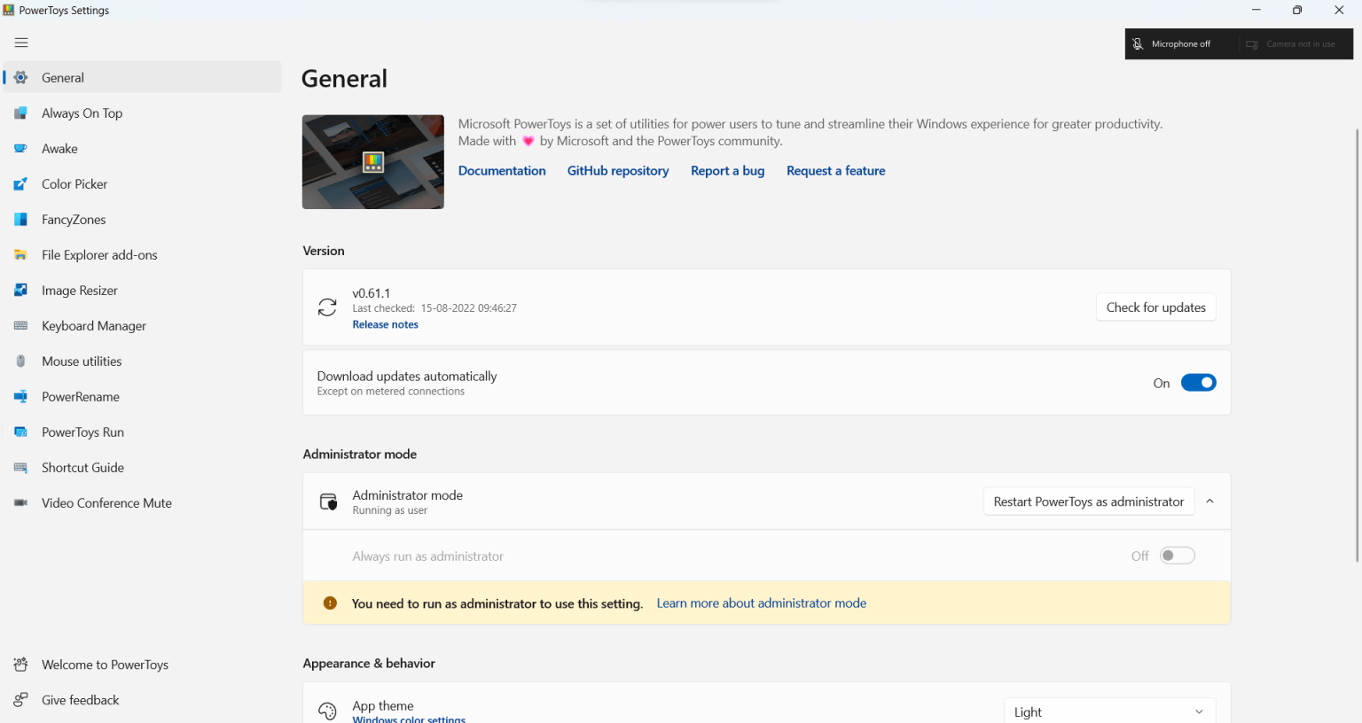Image resolution: width=1362 pixels, height=723 pixels.
Task: Click the Give feedback icon
Action: pyautogui.click(x=20, y=700)
